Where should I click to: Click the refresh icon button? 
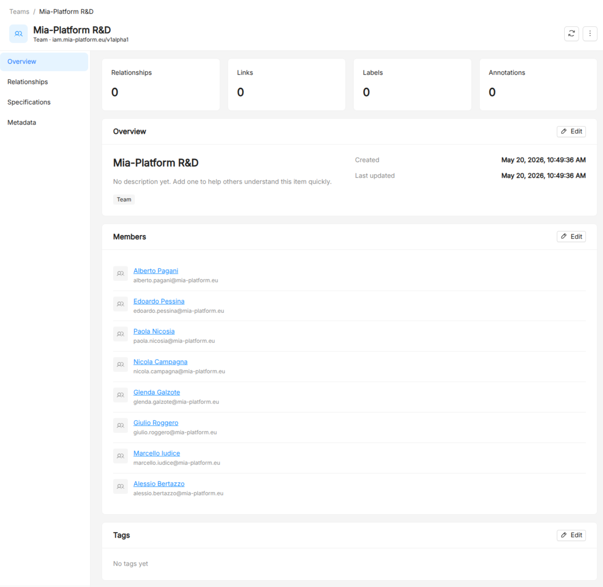pyautogui.click(x=571, y=34)
